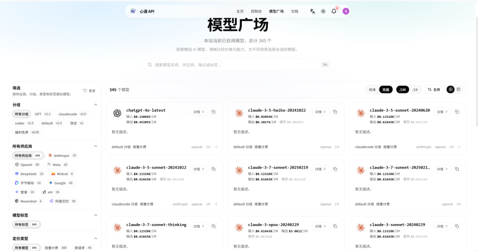Image resolution: width=478 pixels, height=251 pixels.
Task: Select per /1M token unit
Action: (403, 90)
